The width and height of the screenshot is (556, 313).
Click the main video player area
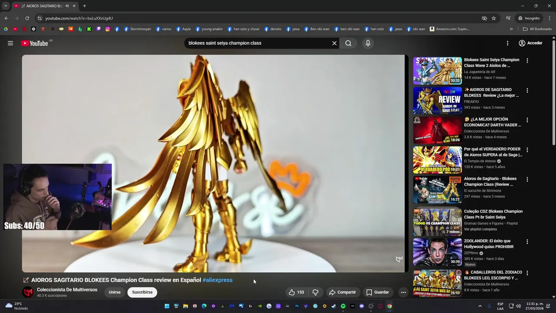click(x=215, y=163)
